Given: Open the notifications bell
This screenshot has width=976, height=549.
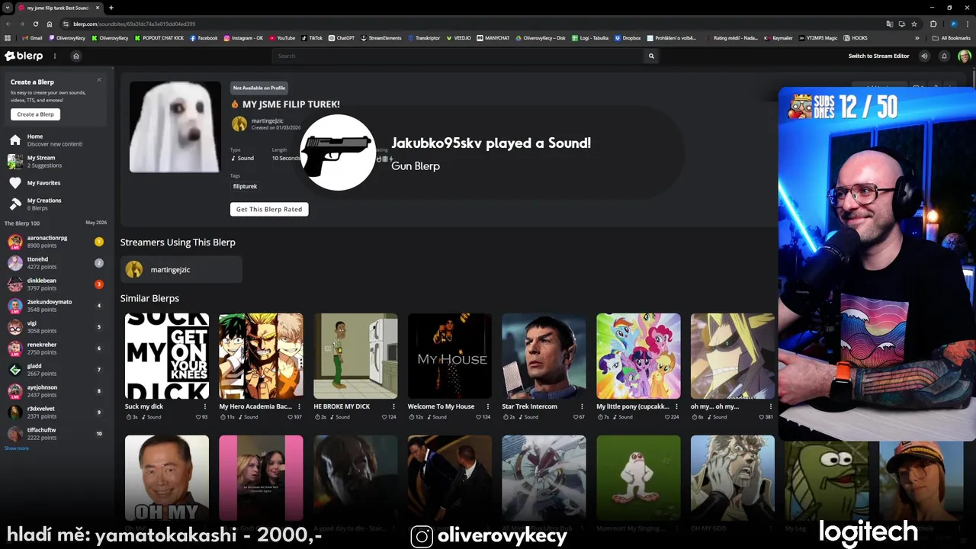Looking at the screenshot, I should pyautogui.click(x=944, y=56).
